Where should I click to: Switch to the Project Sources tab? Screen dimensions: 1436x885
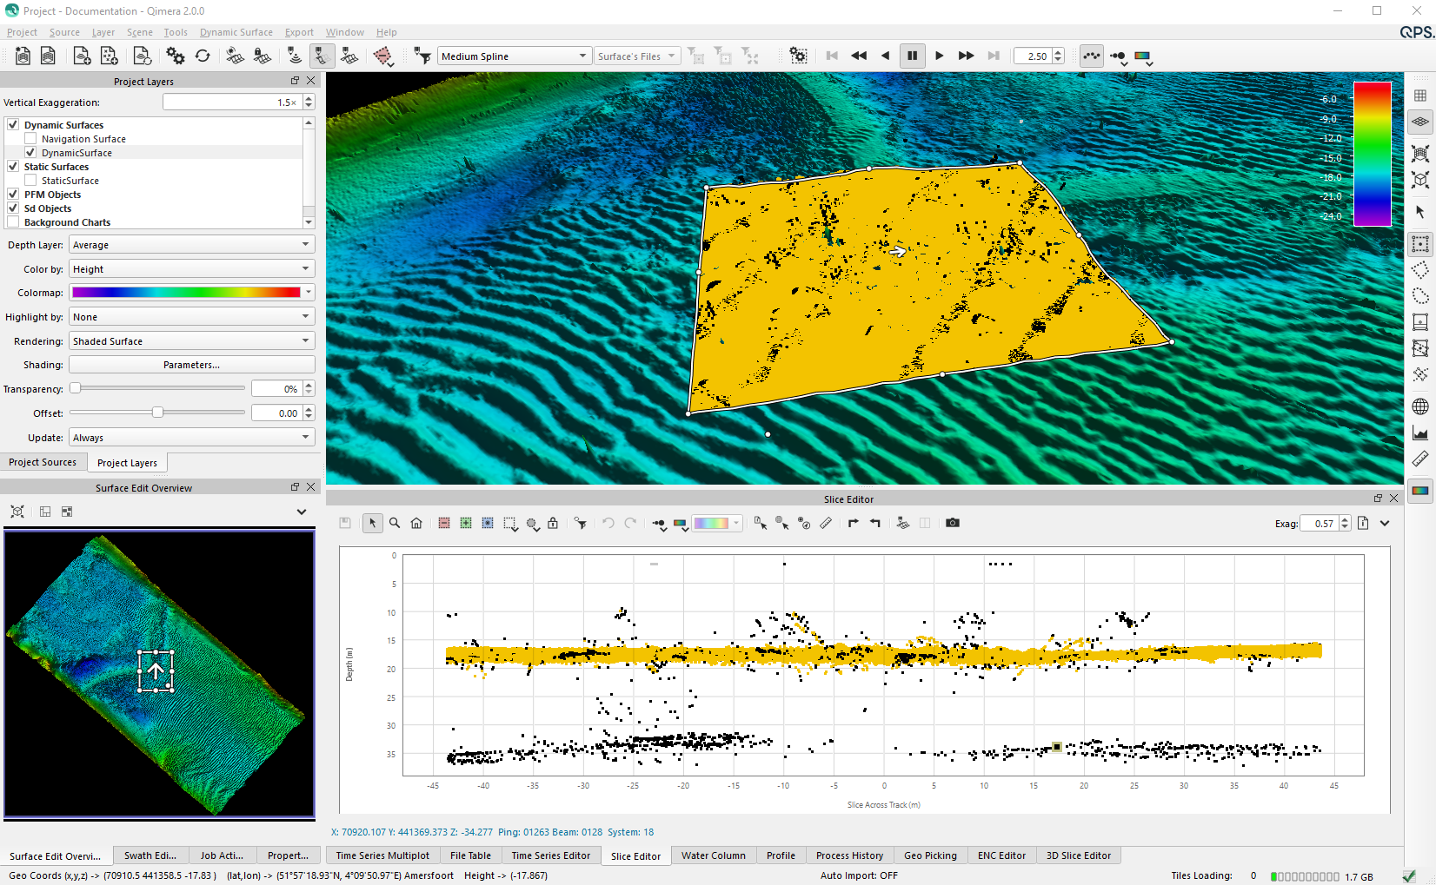(43, 462)
